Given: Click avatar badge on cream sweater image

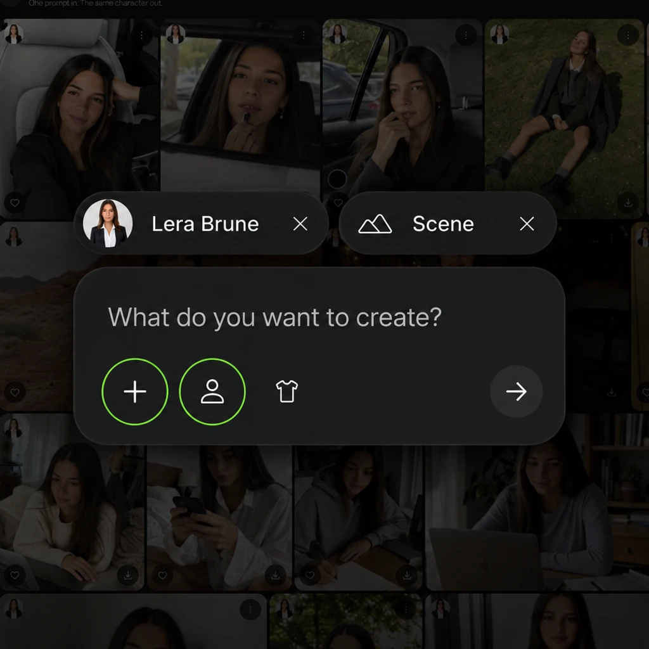Looking at the screenshot, I should [14, 428].
